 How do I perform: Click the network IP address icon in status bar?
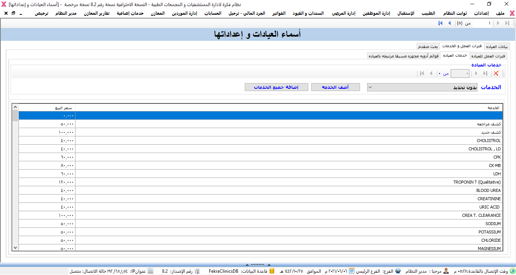coord(150,271)
